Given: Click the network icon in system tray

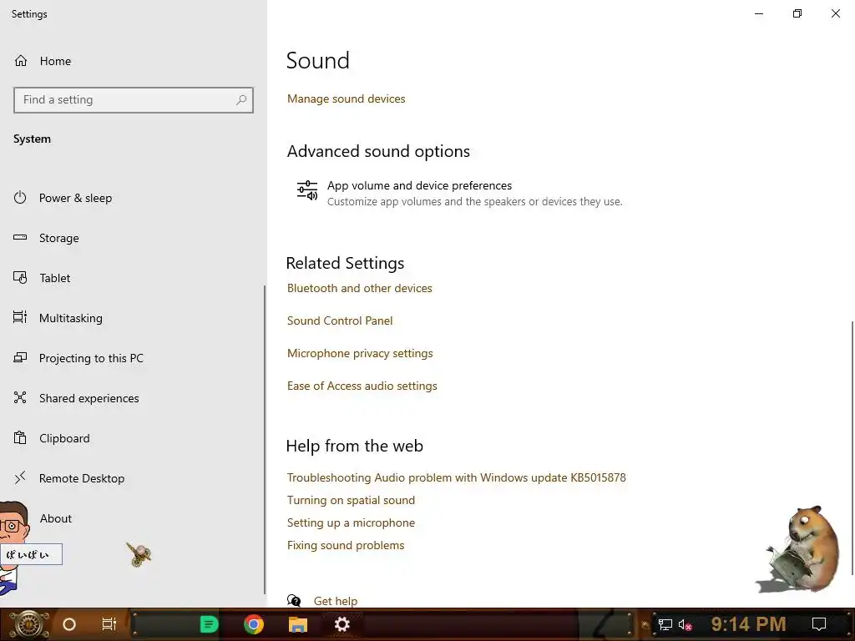Looking at the screenshot, I should (x=665, y=625).
